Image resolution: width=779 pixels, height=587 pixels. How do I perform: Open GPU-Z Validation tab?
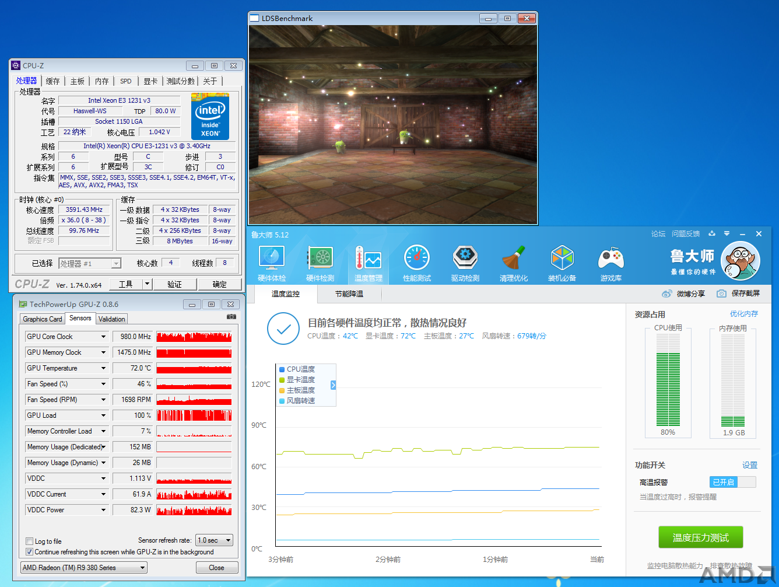112,319
